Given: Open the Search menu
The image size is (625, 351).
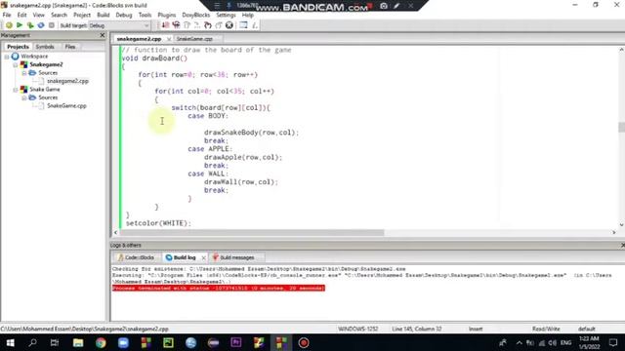Looking at the screenshot, I should coord(59,15).
